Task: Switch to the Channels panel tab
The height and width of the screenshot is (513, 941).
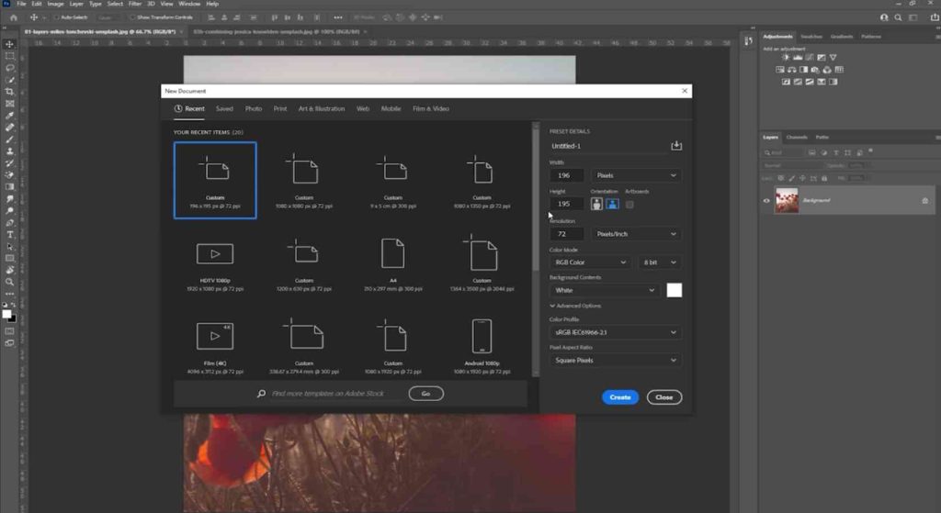Action: (x=797, y=138)
